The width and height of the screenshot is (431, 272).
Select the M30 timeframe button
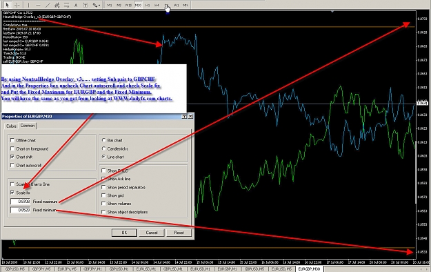[x=138, y=5]
